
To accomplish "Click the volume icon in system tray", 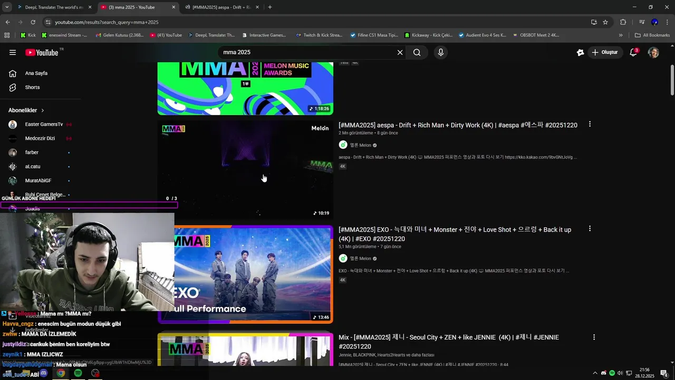I will (620, 373).
